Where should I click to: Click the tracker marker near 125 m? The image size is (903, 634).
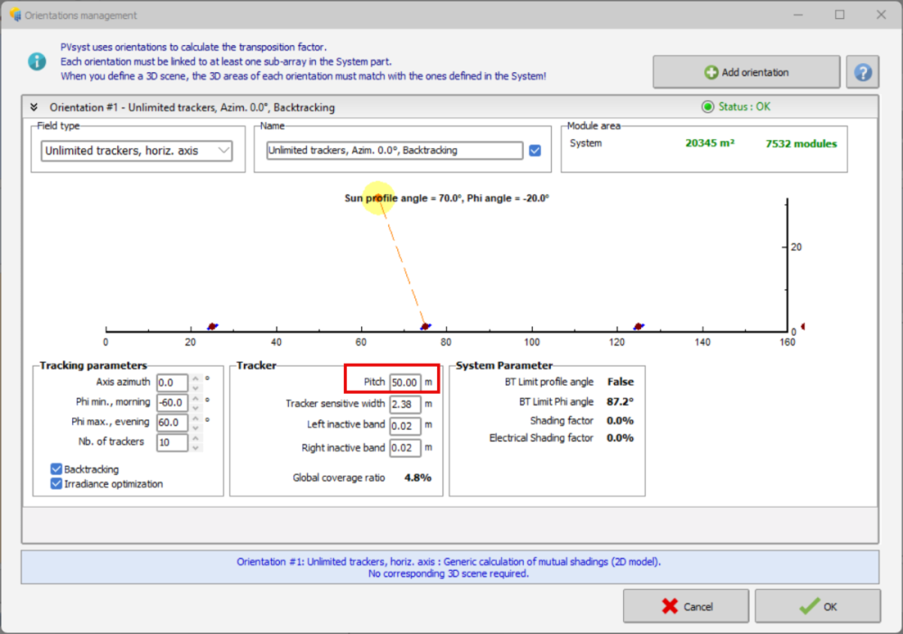point(638,326)
